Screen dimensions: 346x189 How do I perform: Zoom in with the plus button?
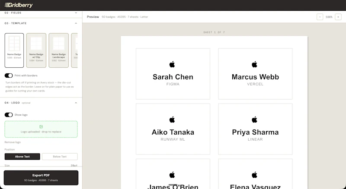coord(338,17)
